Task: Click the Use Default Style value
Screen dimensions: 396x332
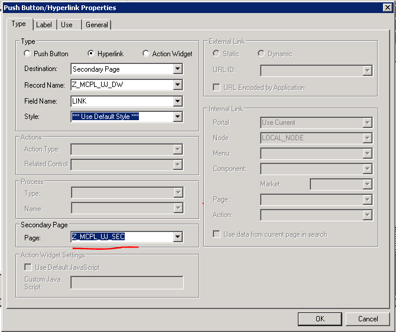Action: click(105, 117)
